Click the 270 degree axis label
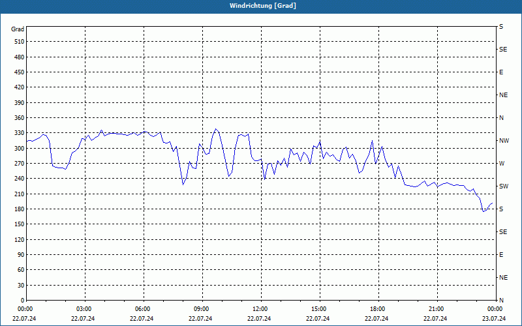This screenshot has height=326, width=522. pyautogui.click(x=19, y=164)
